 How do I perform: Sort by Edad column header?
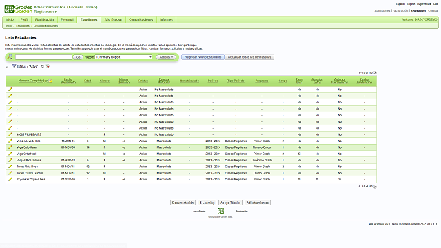click(88, 81)
